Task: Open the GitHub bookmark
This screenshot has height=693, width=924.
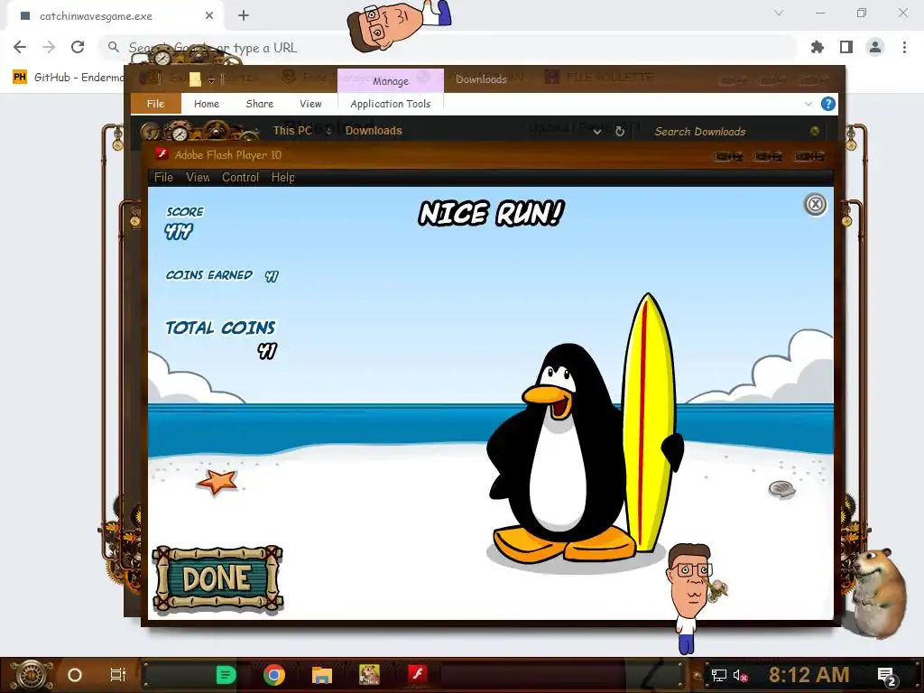Action: 68,78
